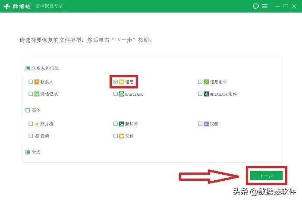302x201 pixels.
Task: Check the 通话记录 checkbox
Action: point(31,94)
